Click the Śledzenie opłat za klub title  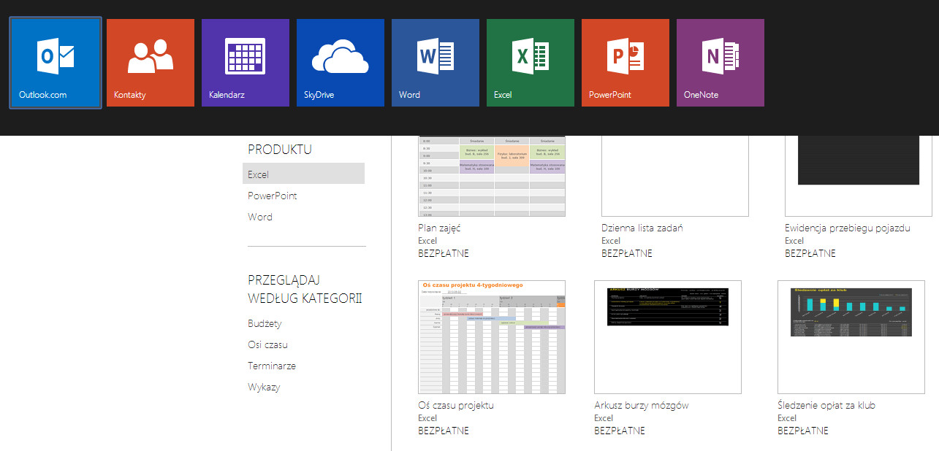pyautogui.click(x=826, y=406)
